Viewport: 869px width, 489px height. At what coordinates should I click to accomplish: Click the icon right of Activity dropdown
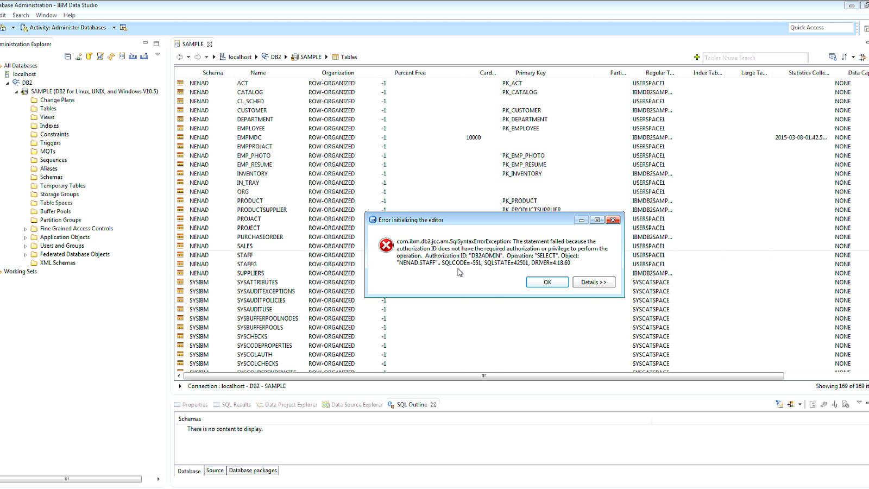click(123, 27)
